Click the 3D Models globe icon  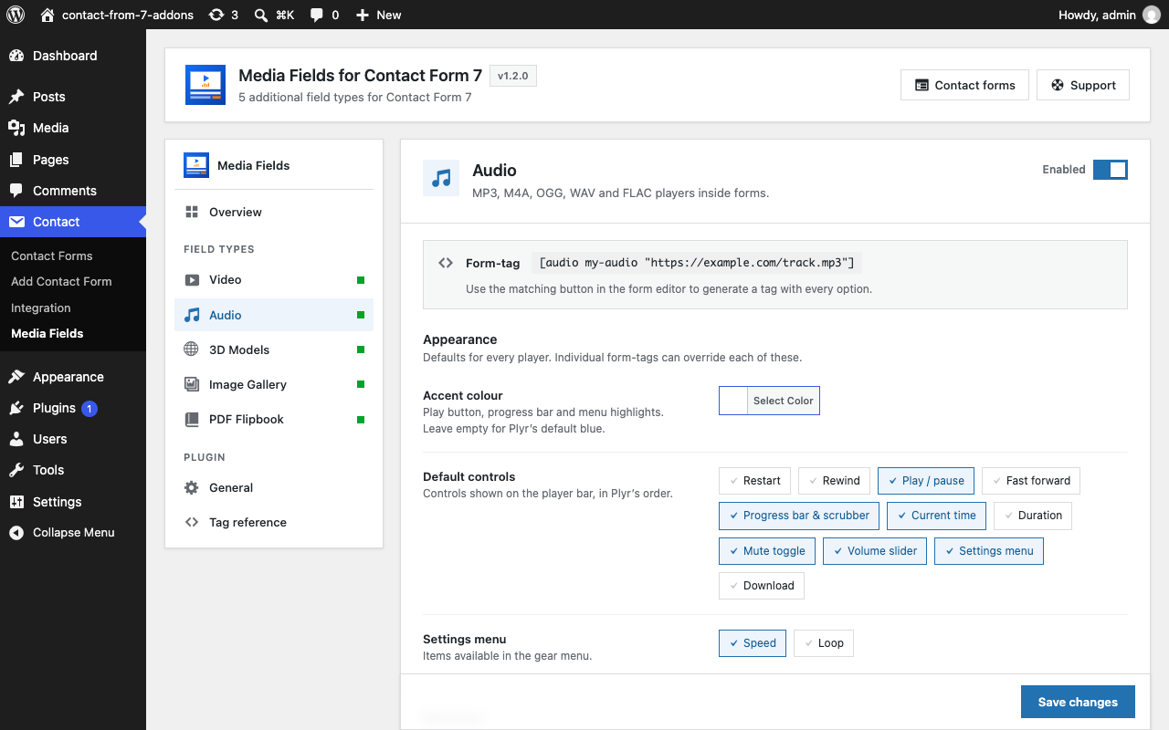tap(192, 349)
